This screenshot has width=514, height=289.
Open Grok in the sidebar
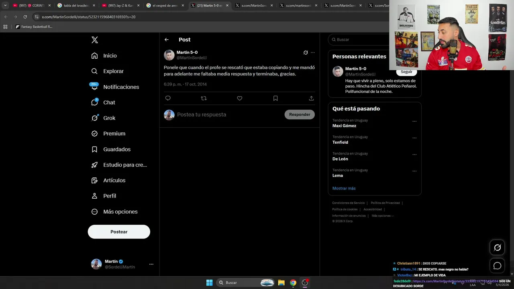point(103,118)
